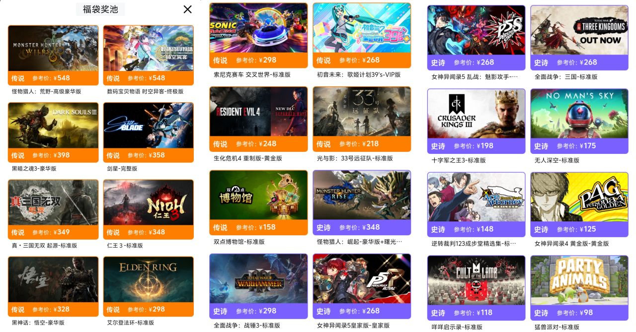
Task: Click the 福袋奖池 header label
Action: tap(100, 9)
